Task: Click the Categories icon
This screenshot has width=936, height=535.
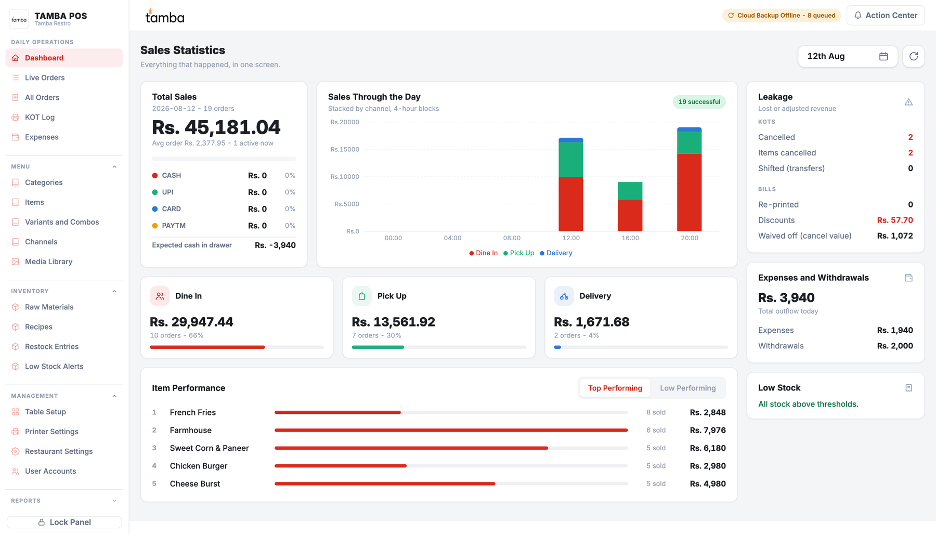Action: tap(16, 183)
